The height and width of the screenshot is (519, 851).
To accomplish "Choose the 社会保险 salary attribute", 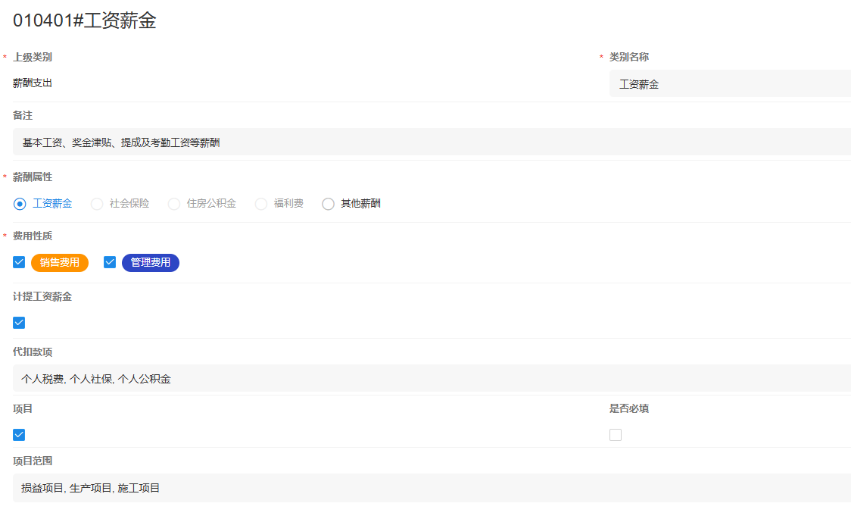I will 97,204.
